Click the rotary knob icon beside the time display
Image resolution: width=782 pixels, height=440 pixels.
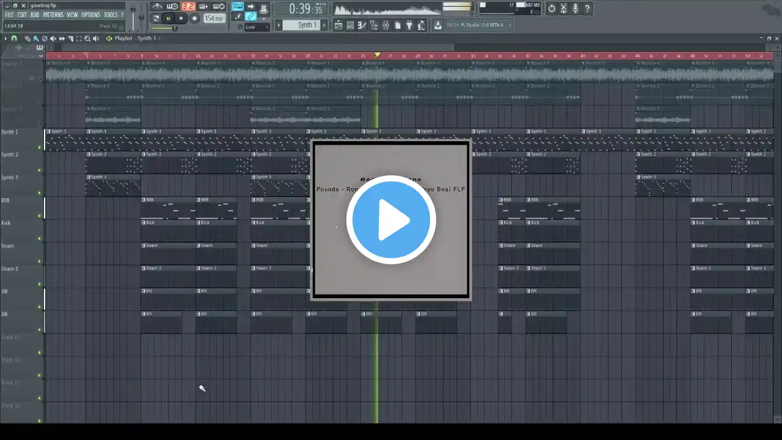click(x=263, y=8)
